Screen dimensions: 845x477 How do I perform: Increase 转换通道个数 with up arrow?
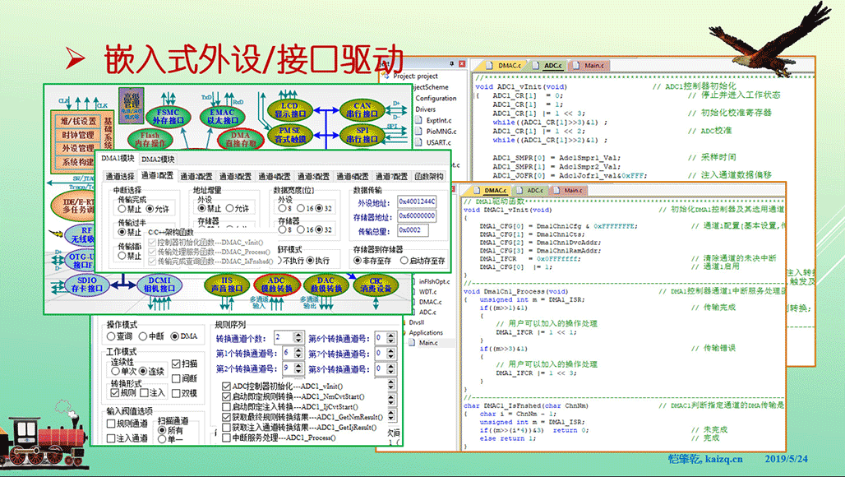click(298, 335)
